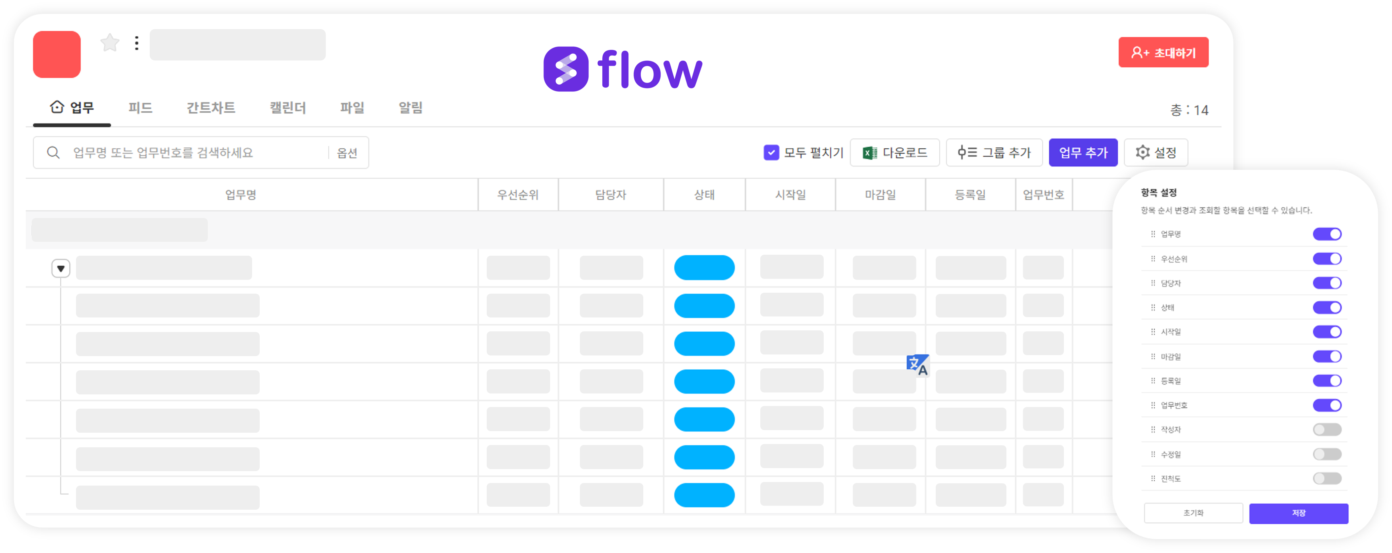The image size is (1392, 553).
Task: Go to the 간트차트 tab
Action: [x=211, y=107]
